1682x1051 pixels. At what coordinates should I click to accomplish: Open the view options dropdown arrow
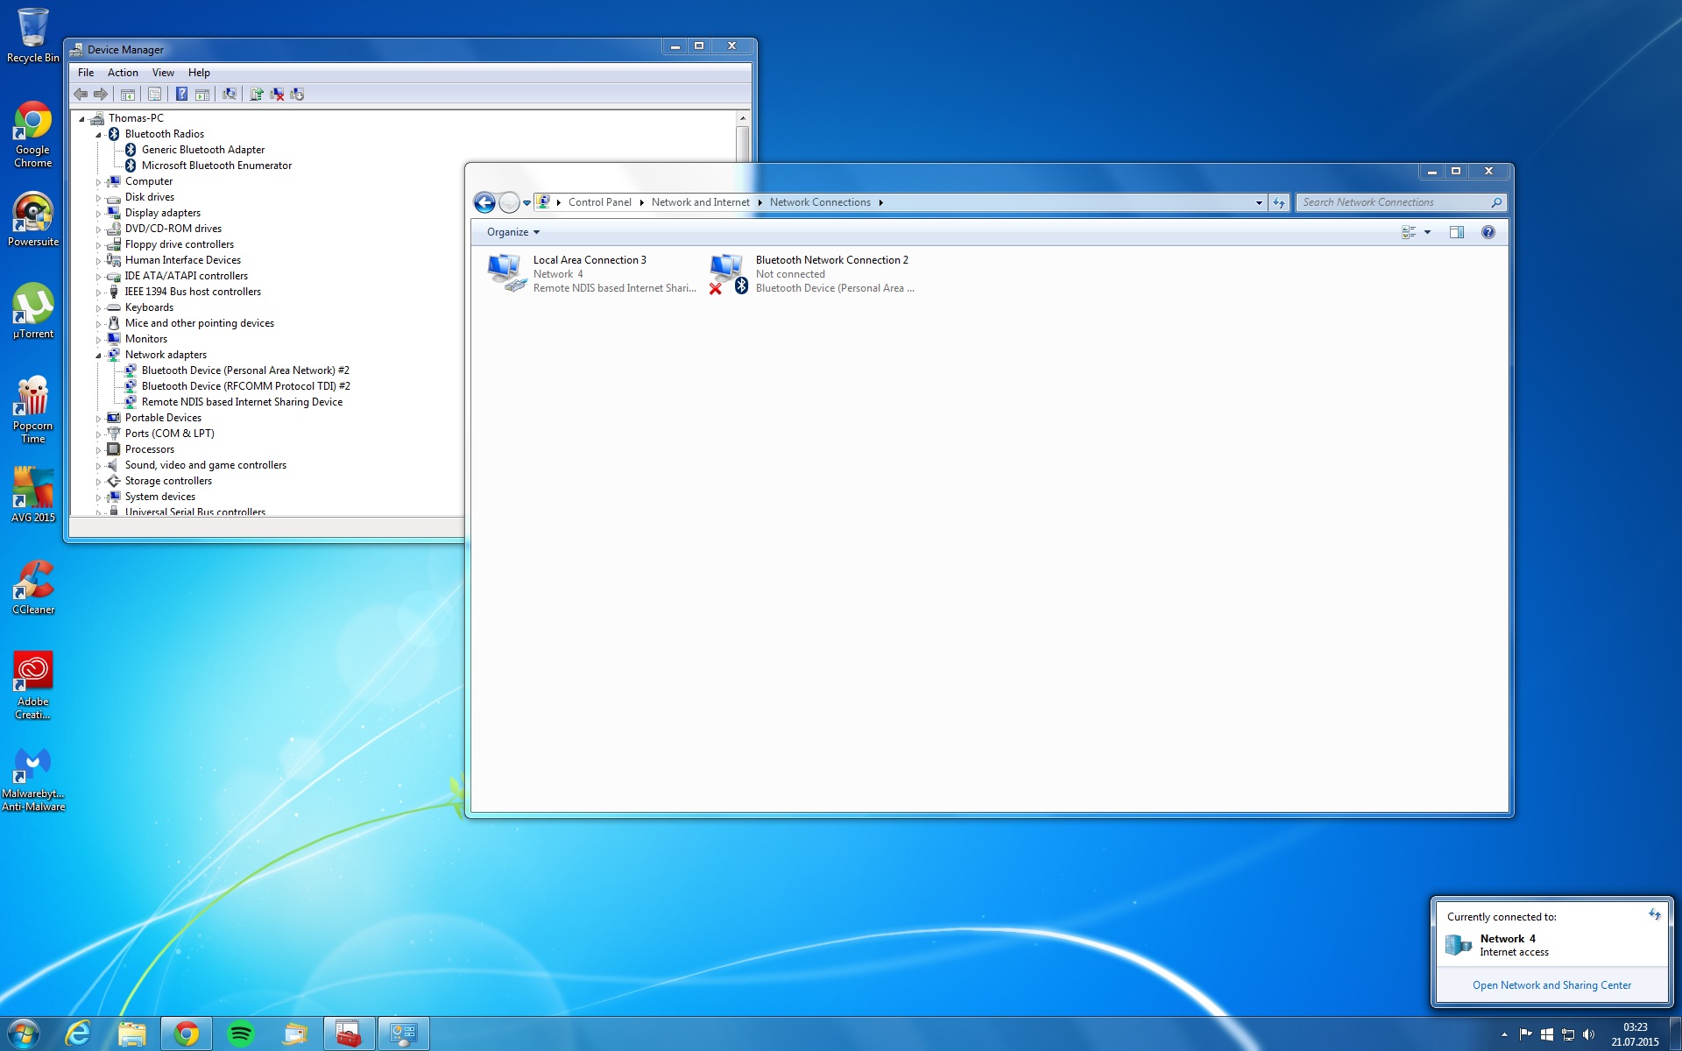tap(1427, 232)
